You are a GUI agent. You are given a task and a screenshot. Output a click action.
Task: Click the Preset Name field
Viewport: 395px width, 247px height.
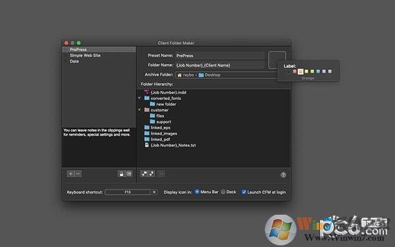tap(220, 55)
